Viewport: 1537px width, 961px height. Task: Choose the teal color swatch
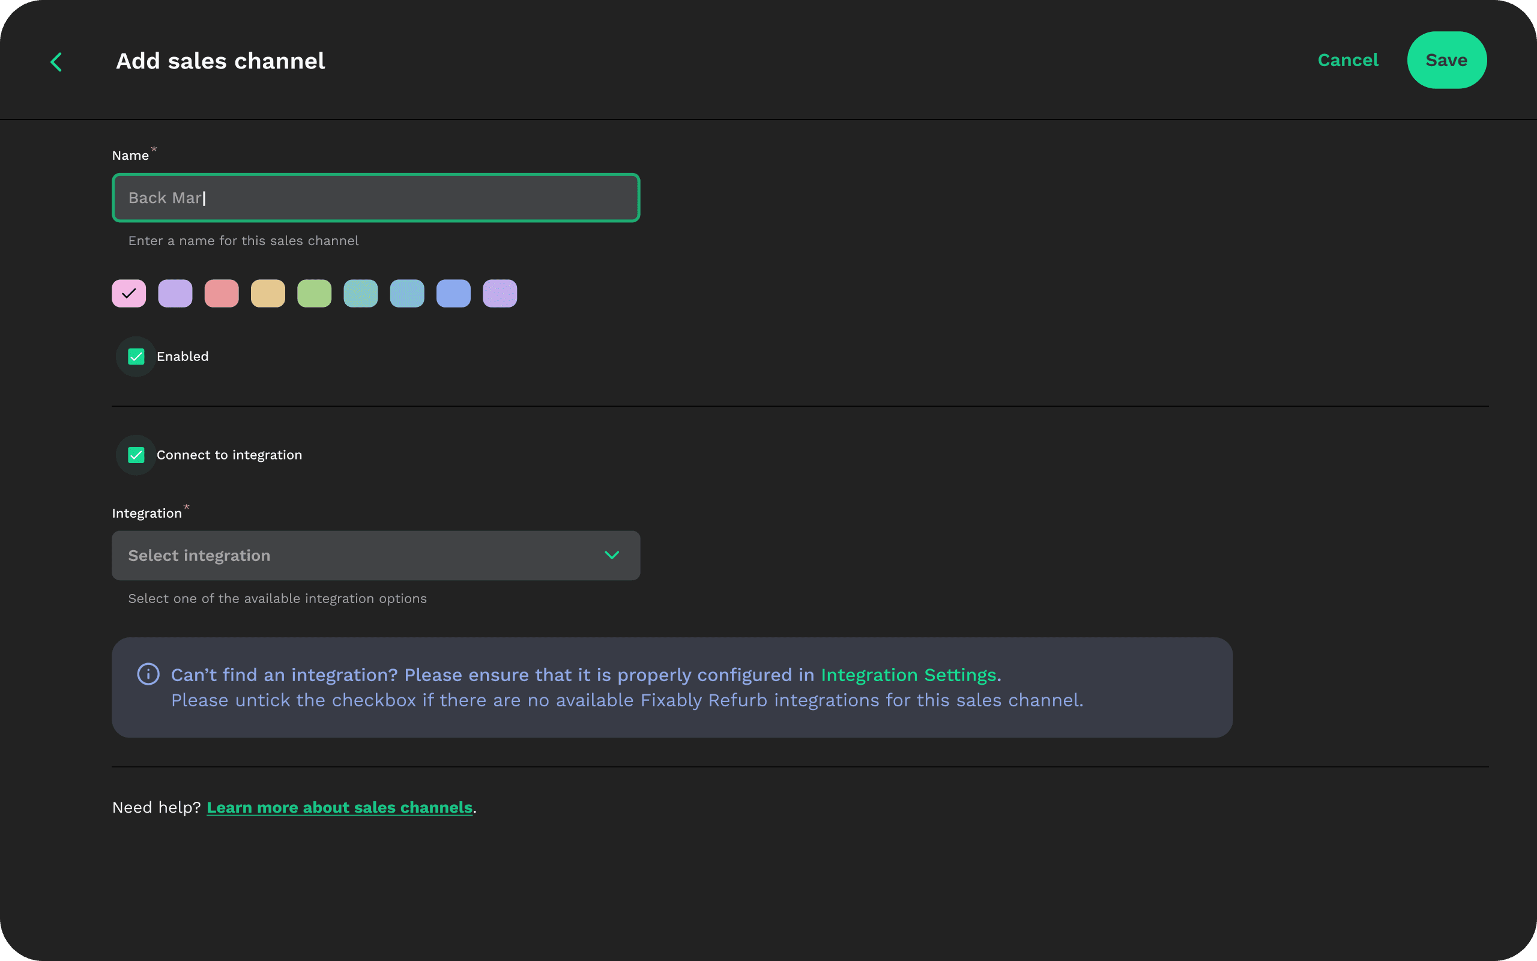[361, 294]
